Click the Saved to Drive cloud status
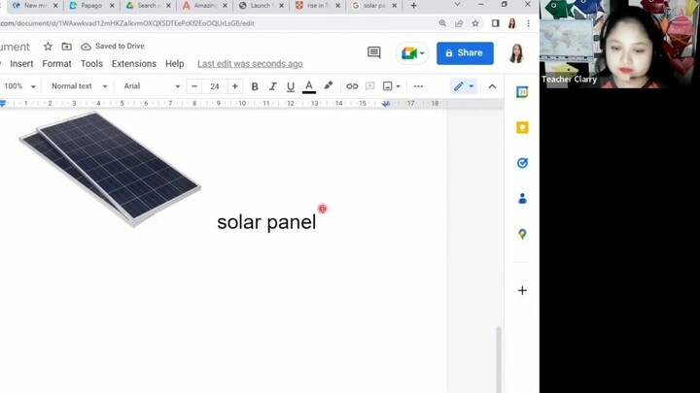Screen dimensions: 700x393 [113, 47]
